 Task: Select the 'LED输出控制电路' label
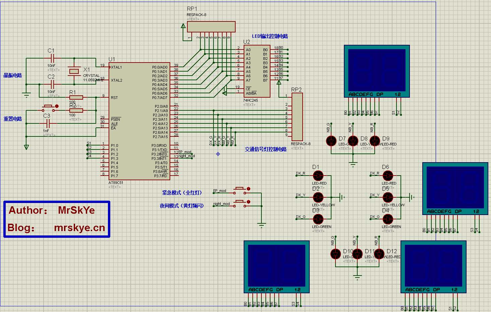pos(270,36)
